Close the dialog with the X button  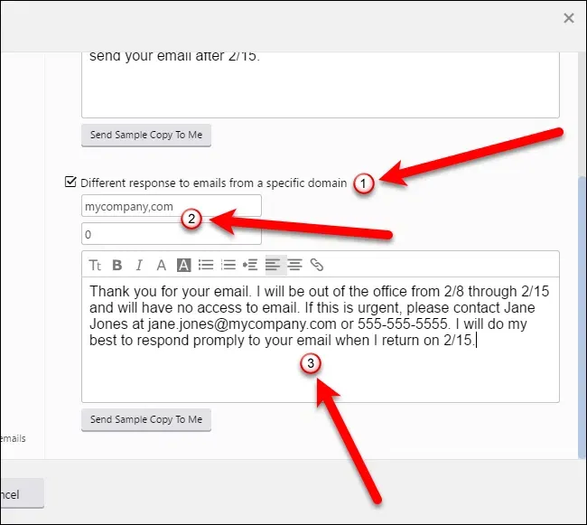click(568, 17)
